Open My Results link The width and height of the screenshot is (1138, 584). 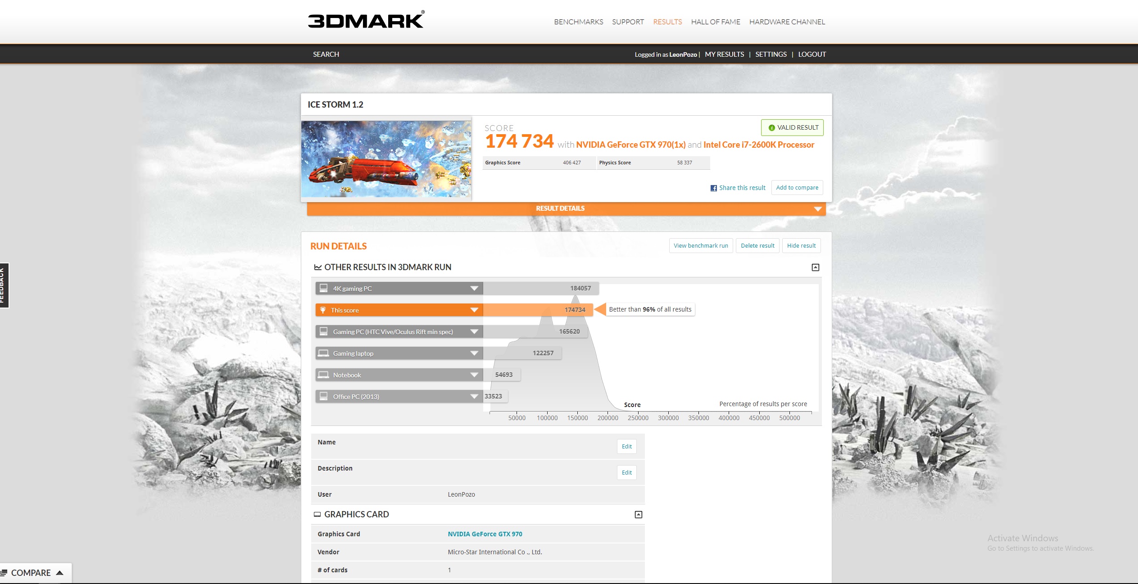[724, 54]
